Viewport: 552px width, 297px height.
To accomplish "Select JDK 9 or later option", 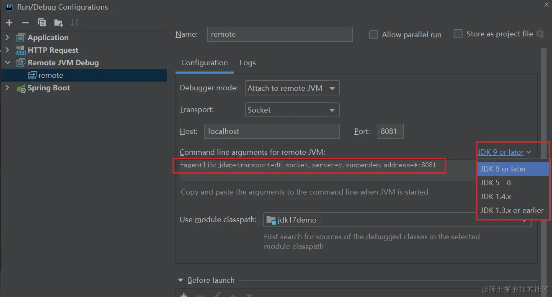I will coord(513,169).
